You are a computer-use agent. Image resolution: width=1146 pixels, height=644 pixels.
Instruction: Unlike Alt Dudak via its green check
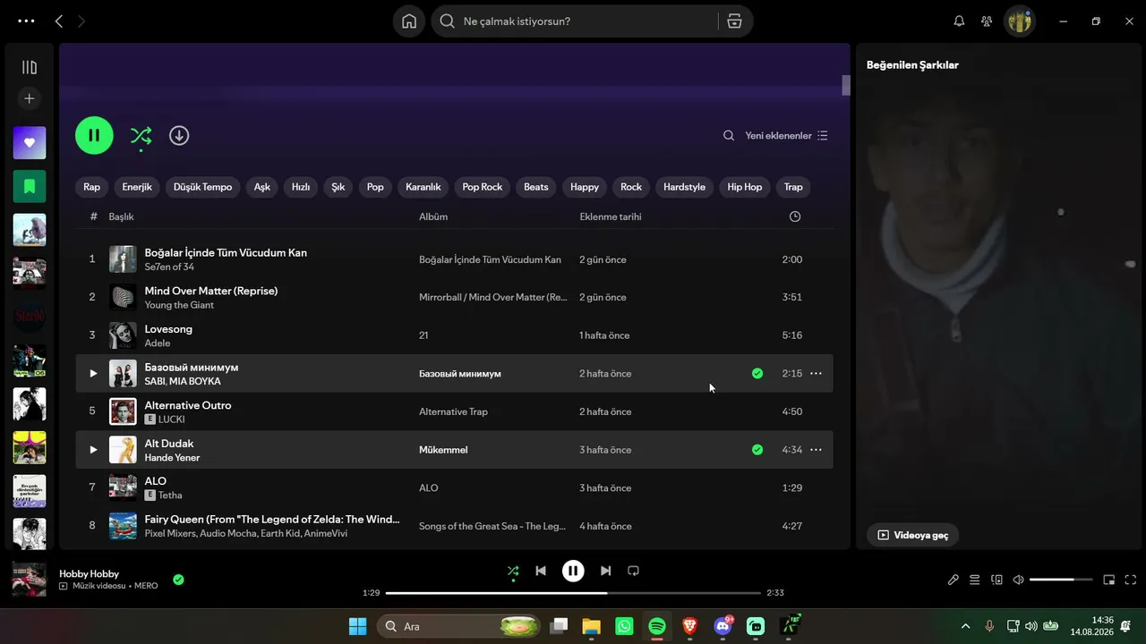point(757,450)
